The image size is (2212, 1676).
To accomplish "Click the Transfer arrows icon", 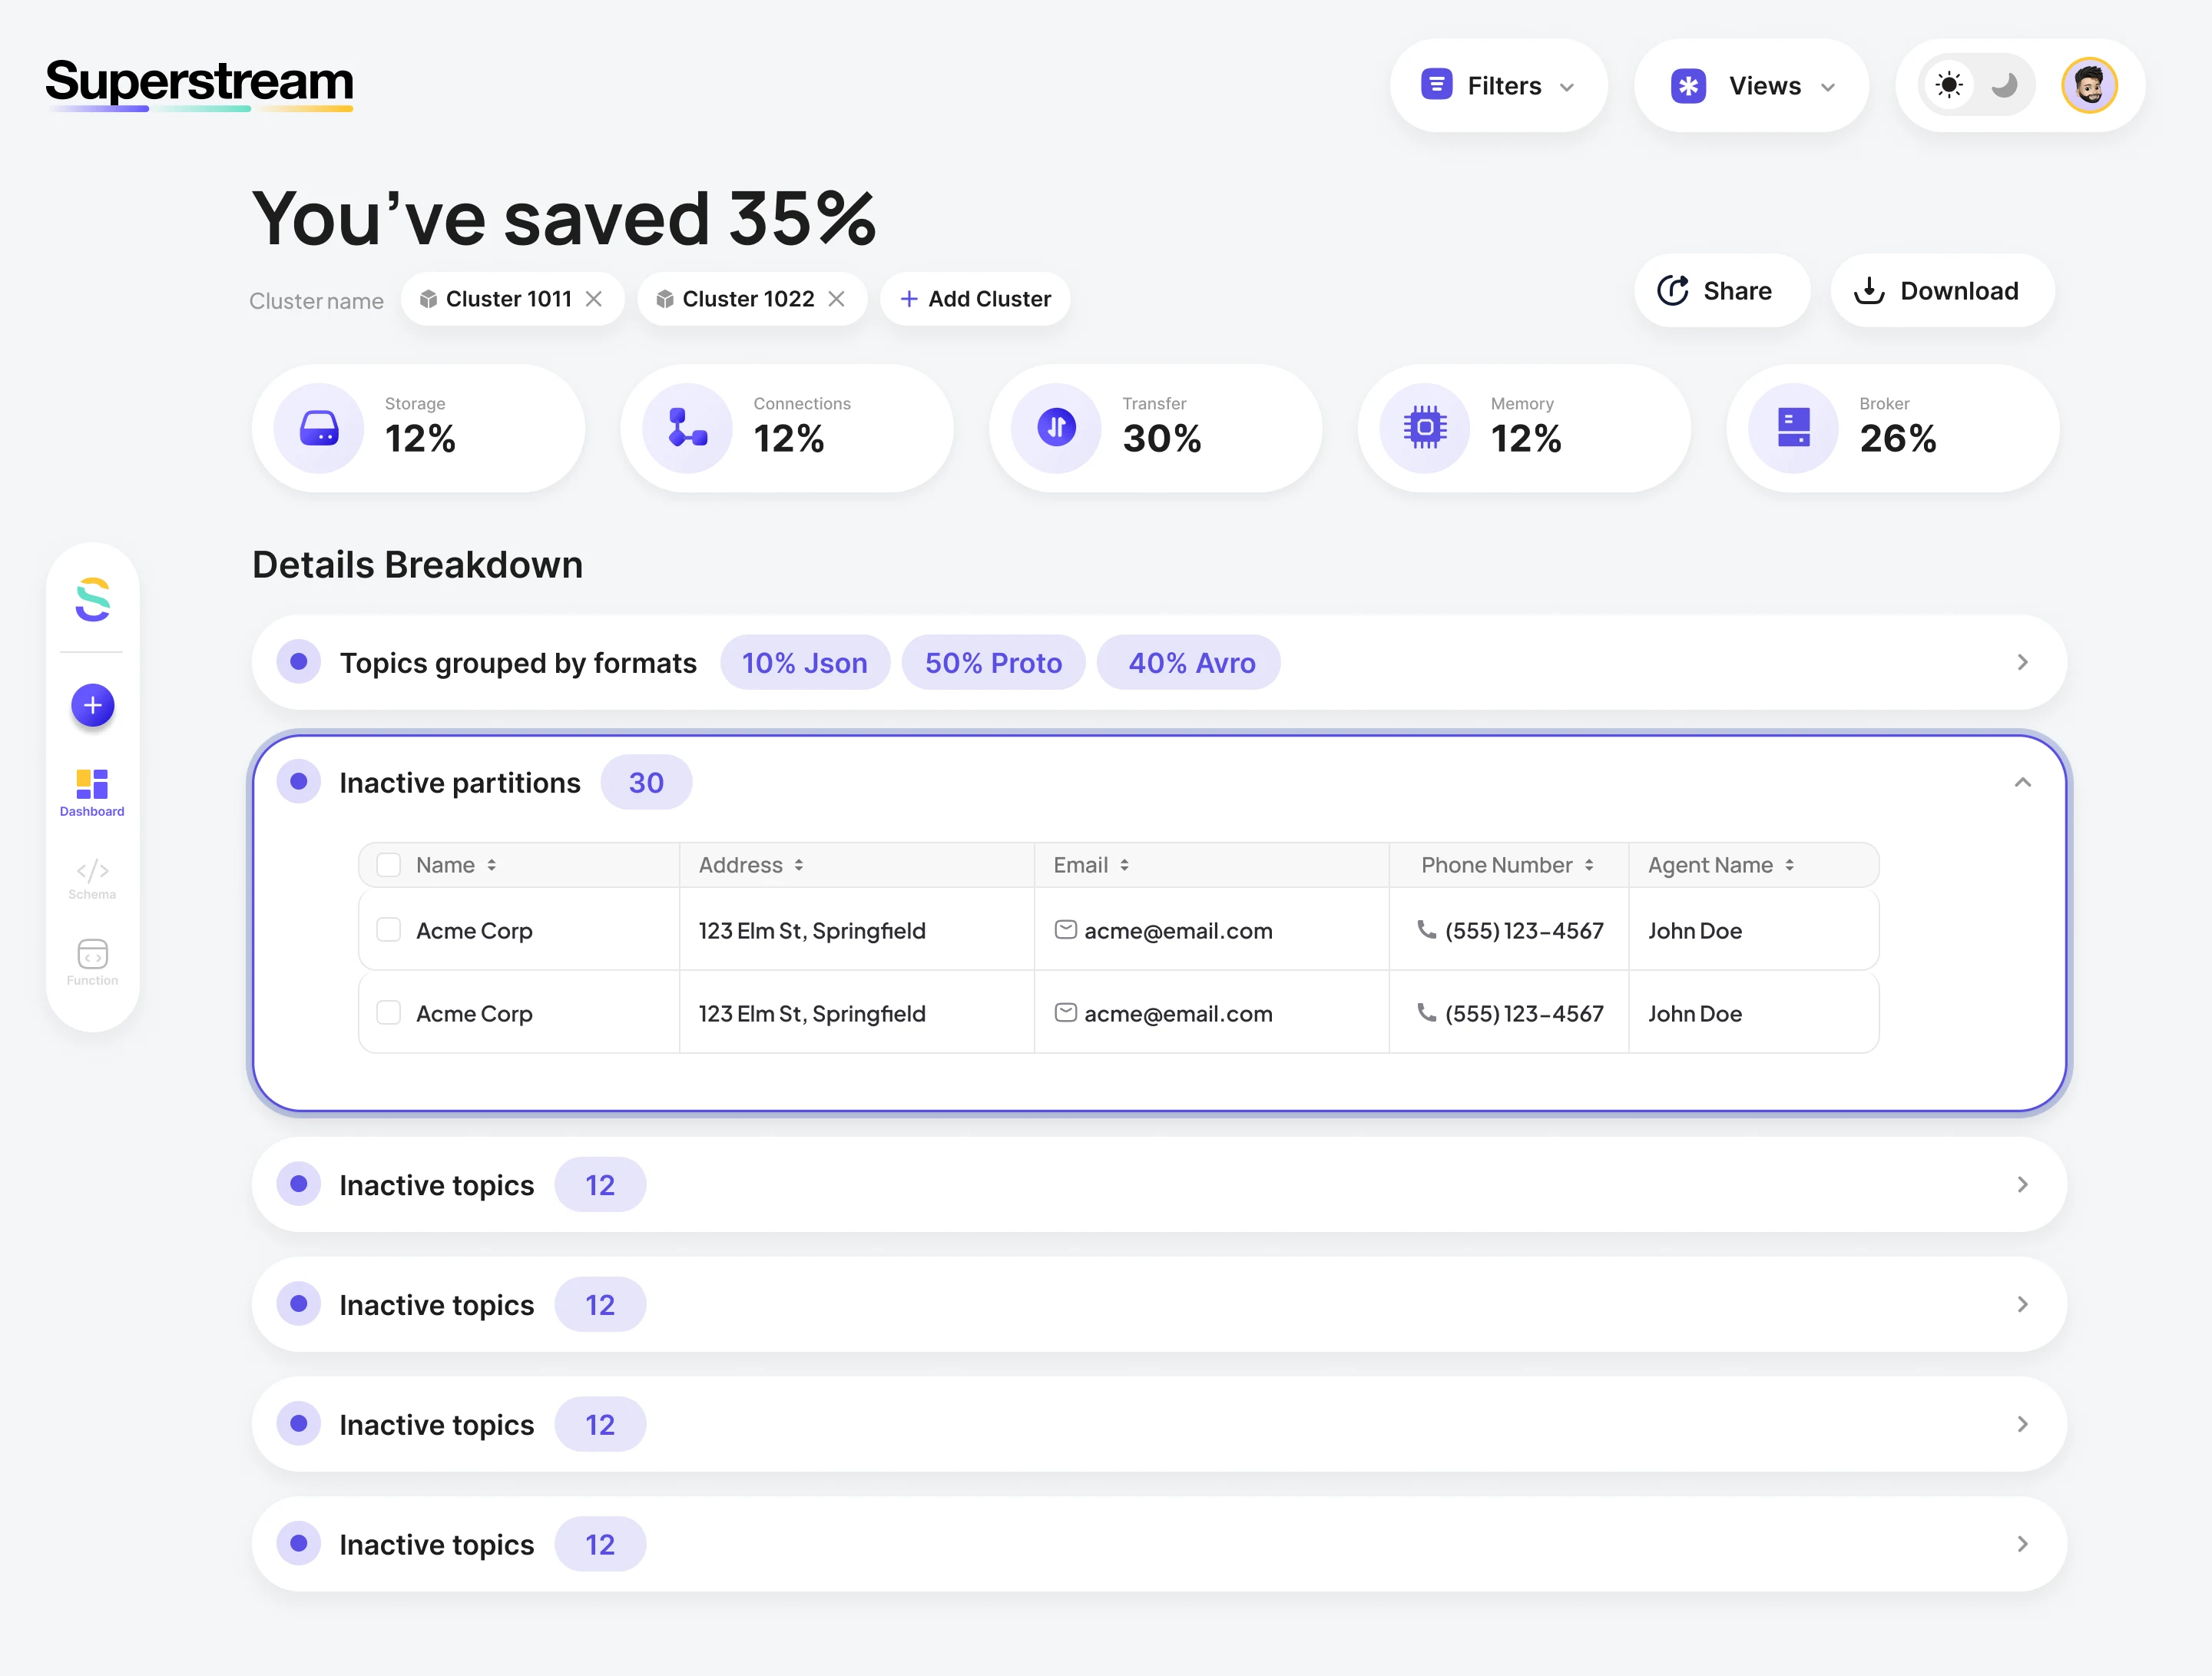I will pos(1056,428).
